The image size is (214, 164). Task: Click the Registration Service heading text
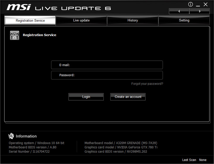(x=40, y=35)
